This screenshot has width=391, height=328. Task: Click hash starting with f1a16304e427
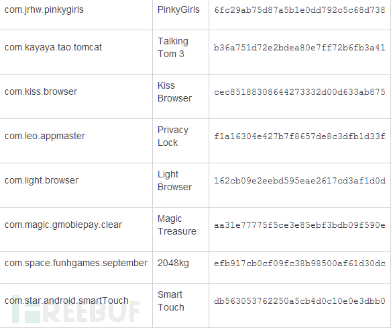pyautogui.click(x=300, y=136)
